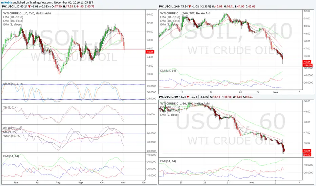Click the Sep label on the daily time axis
This screenshot has width=316, height=186.
coord(80,183)
